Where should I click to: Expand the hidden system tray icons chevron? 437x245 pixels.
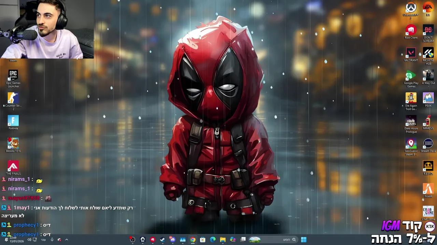[67, 240]
